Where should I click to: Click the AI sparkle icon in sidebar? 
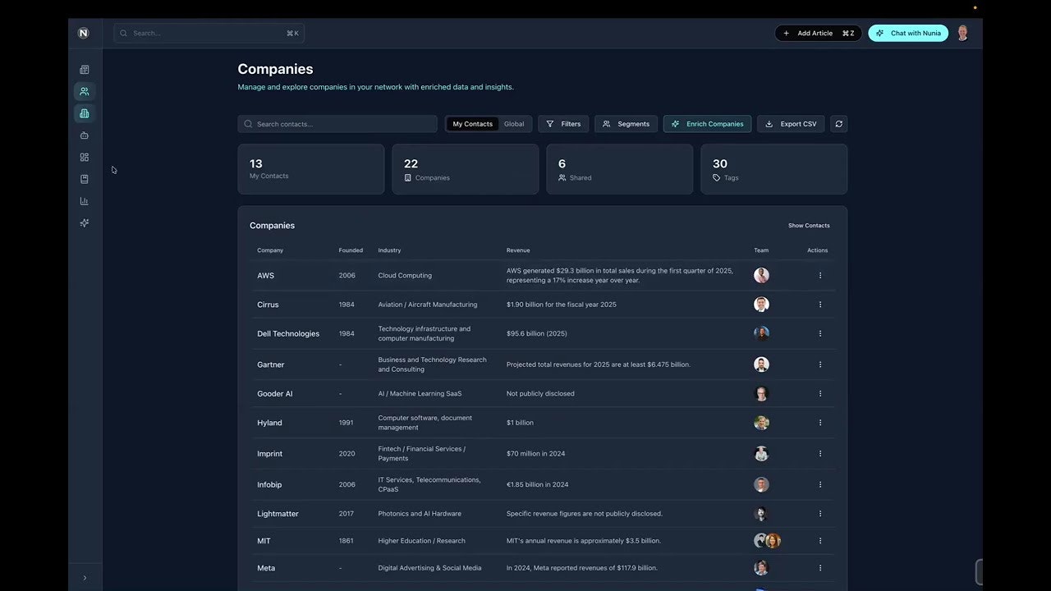[84, 222]
